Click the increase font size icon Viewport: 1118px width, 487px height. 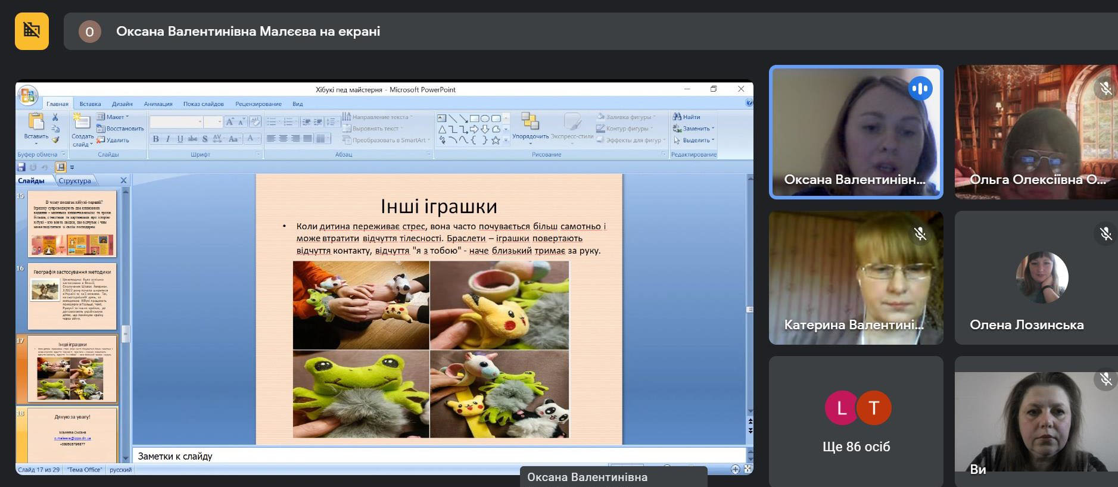point(229,121)
